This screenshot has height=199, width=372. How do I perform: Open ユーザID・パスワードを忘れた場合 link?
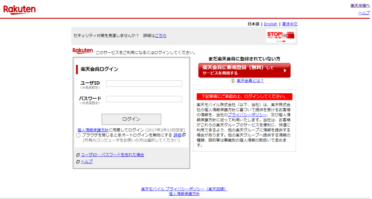(x=112, y=155)
